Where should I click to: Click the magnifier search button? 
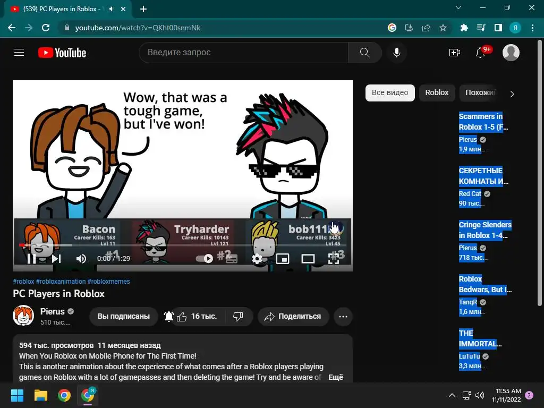pyautogui.click(x=364, y=53)
